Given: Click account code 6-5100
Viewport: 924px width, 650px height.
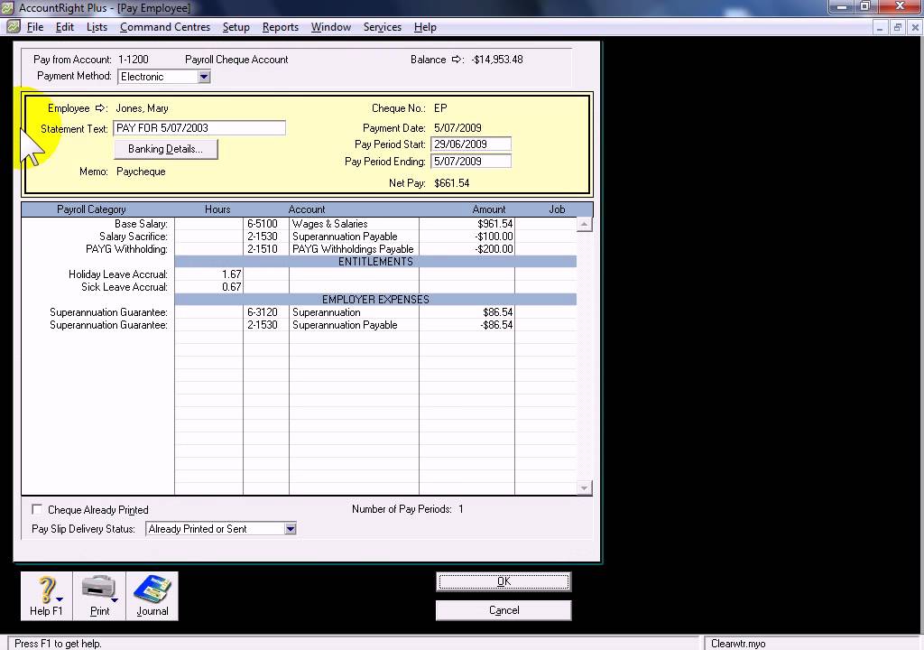Looking at the screenshot, I should 263,224.
